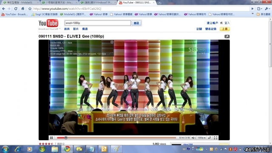Screen dimensions: 272x153
Task: Open the Mobile01 bookmark
Action: point(73,14)
